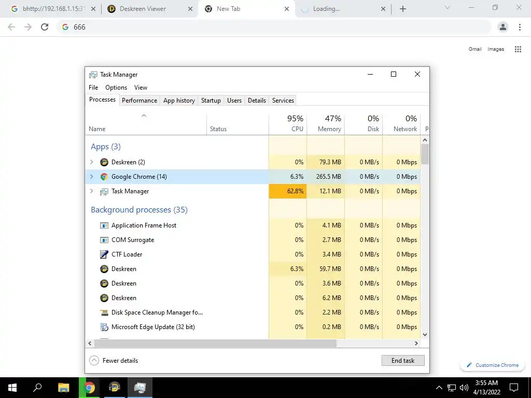
Task: Click the Deskreen taskbar icon
Action: pos(115,388)
